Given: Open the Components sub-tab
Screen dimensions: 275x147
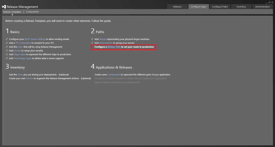Looking at the screenshot, I should pos(32,12).
